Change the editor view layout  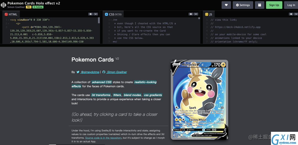pyautogui.click(x=260, y=5)
